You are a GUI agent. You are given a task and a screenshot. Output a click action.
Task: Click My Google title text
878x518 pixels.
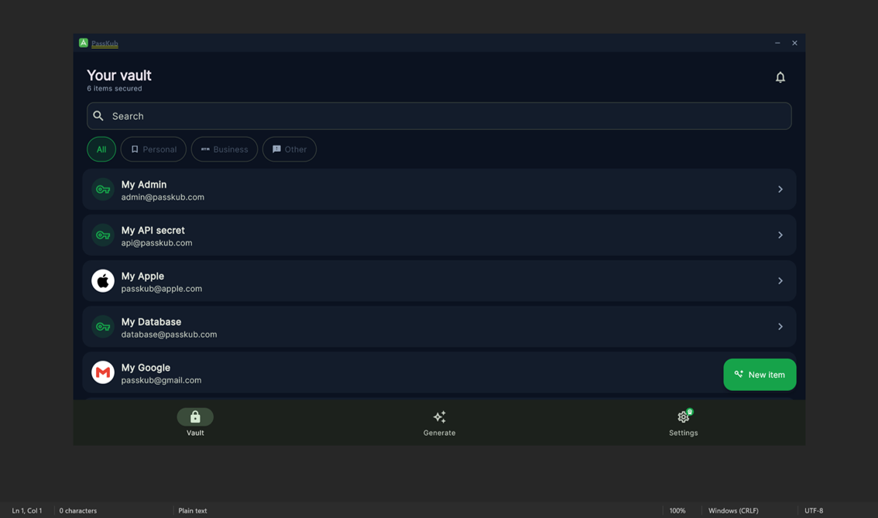click(146, 368)
